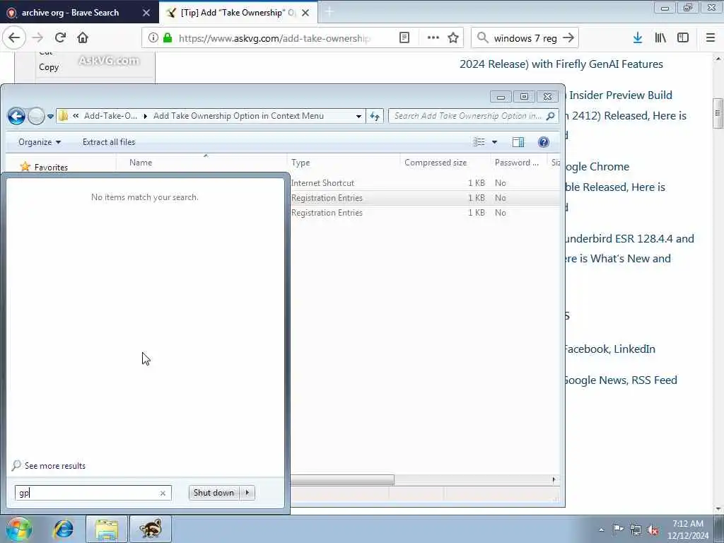Image resolution: width=724 pixels, height=543 pixels.
Task: Open the Windows Start orb
Action: tap(19, 529)
